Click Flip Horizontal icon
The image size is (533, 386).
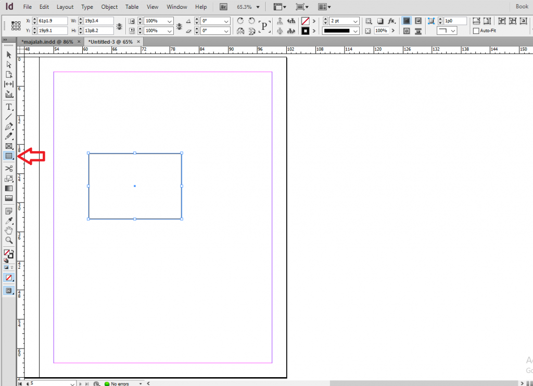coord(240,31)
